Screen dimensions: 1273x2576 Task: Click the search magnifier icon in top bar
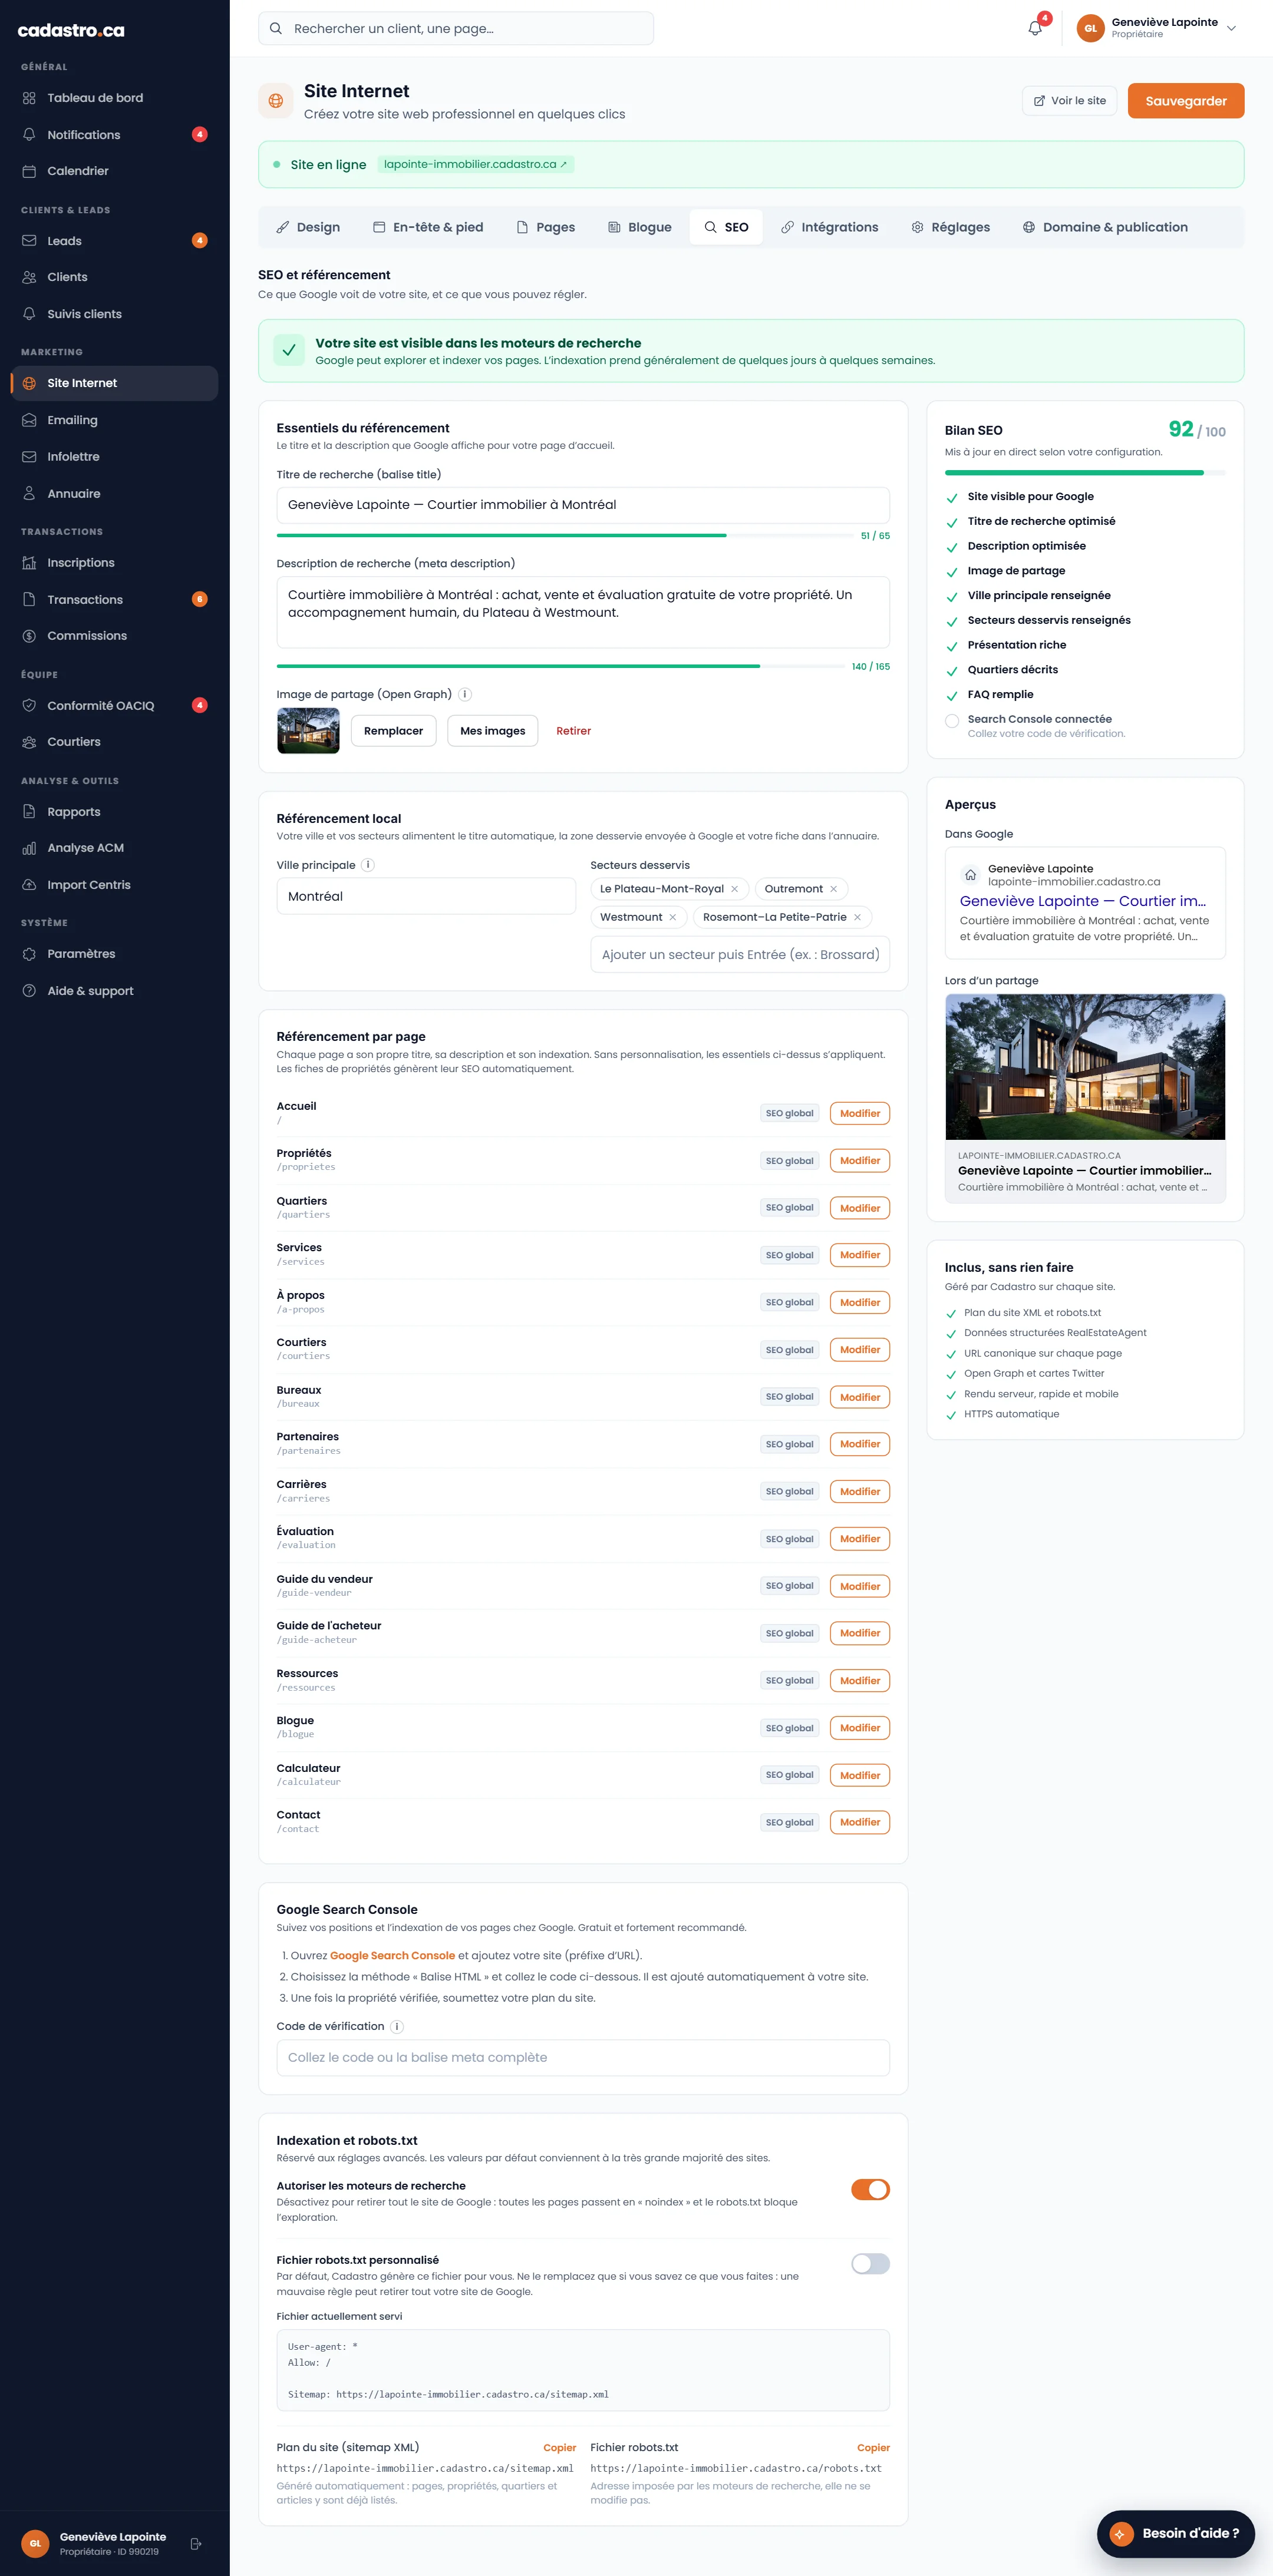tap(275, 29)
